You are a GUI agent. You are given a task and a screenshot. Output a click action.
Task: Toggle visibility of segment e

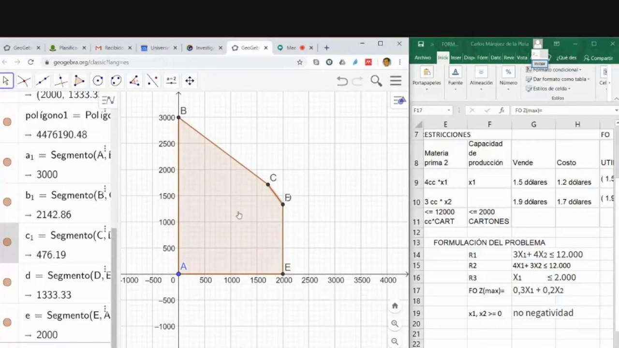(7, 322)
